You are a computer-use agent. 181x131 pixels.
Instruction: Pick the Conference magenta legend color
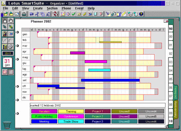[71, 117]
